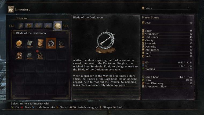Open the active gold covenant category tab
This screenshot has width=204, height=115.
click(x=58, y=26)
